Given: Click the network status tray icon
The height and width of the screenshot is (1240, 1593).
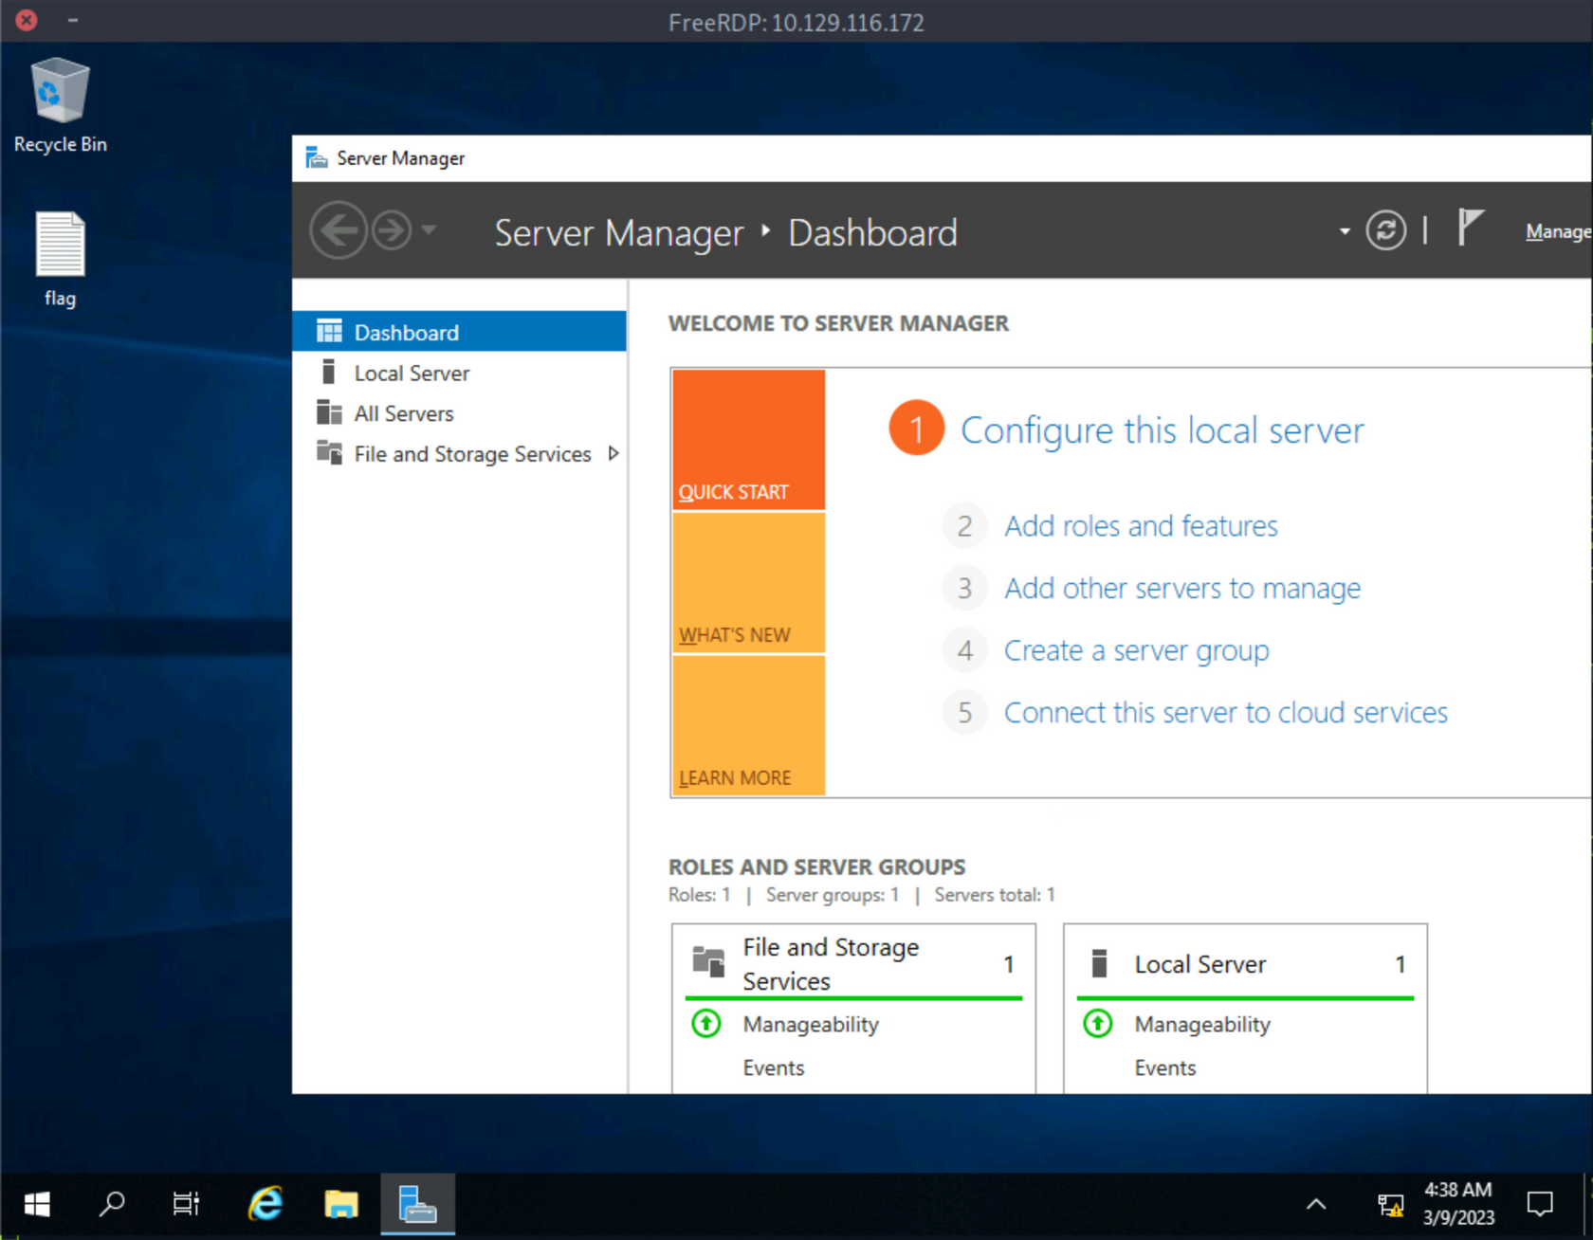Looking at the screenshot, I should [1391, 1205].
